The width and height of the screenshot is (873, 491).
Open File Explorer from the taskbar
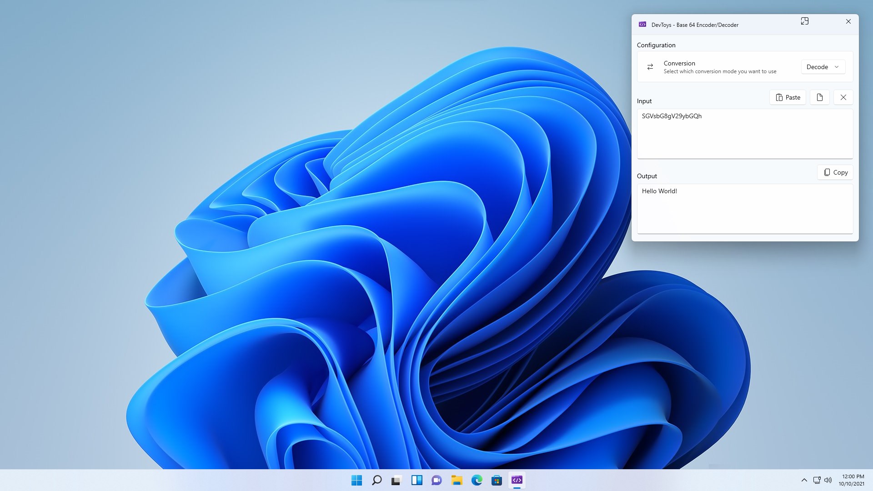pos(457,480)
